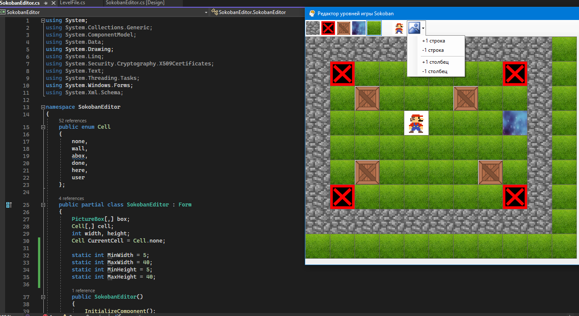Click the upper-right red X cell on grid

515,74
